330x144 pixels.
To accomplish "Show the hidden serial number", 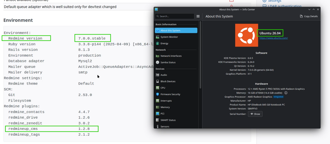I will point(255,114).
